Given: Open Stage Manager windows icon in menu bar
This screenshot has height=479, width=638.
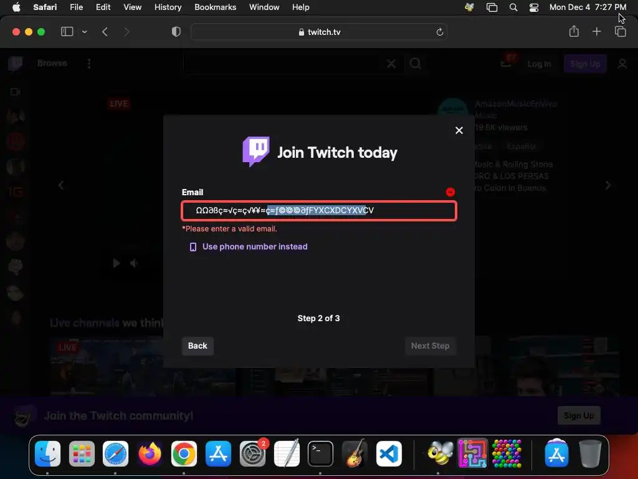Looking at the screenshot, I should [492, 7].
